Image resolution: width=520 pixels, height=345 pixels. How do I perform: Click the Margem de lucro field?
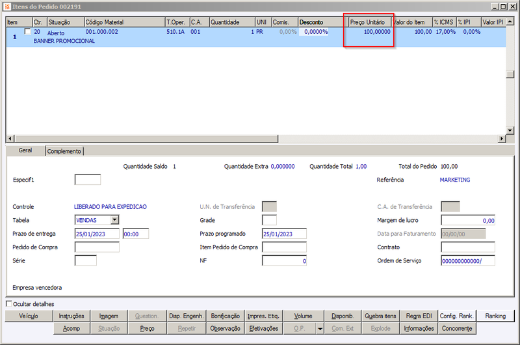tap(468, 220)
